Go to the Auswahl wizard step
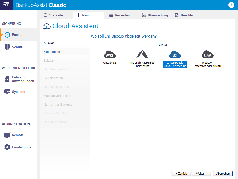 [49, 43]
